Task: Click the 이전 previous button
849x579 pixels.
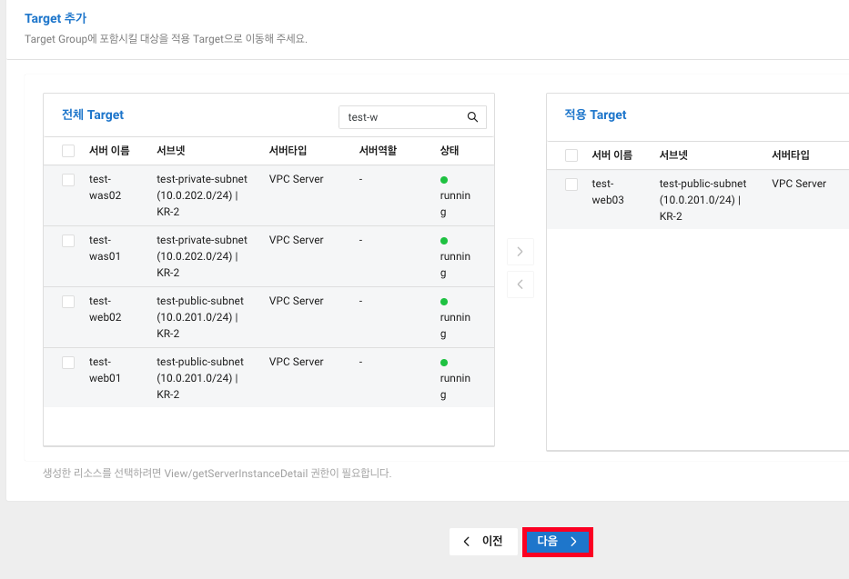Action: pos(483,541)
